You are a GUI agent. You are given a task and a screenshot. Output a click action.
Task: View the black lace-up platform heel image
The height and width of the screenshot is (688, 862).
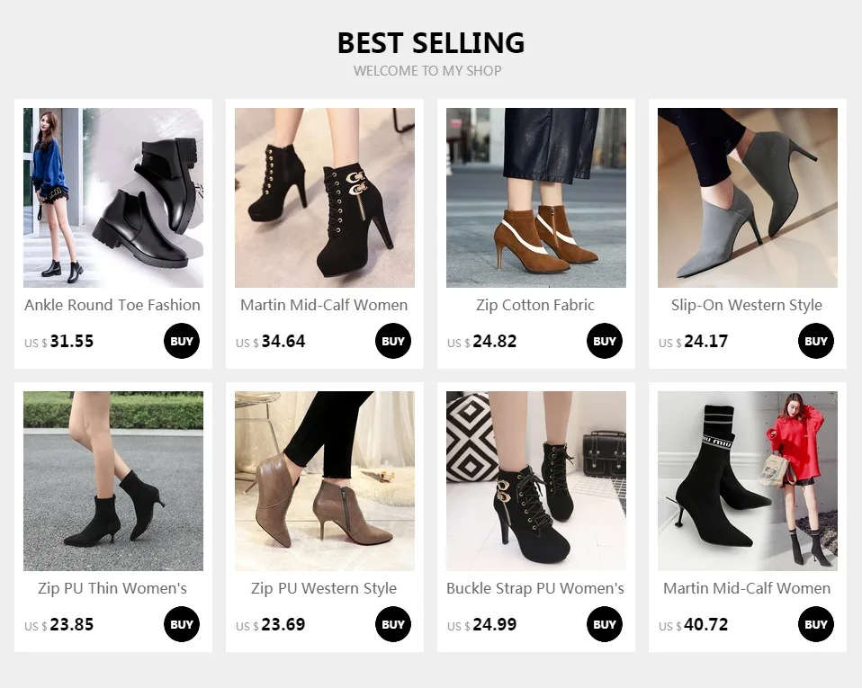pyautogui.click(x=325, y=198)
